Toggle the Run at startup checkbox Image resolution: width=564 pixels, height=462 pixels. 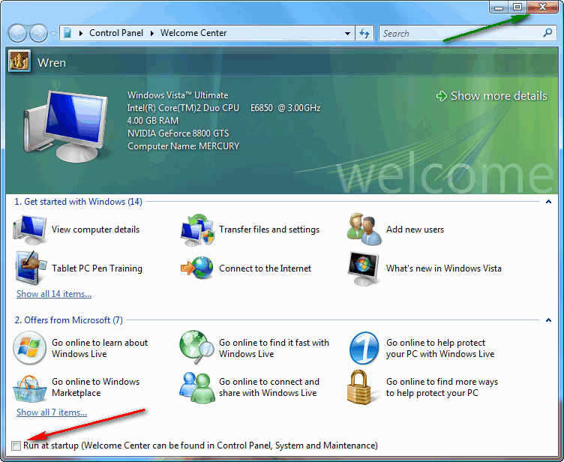pos(16,445)
